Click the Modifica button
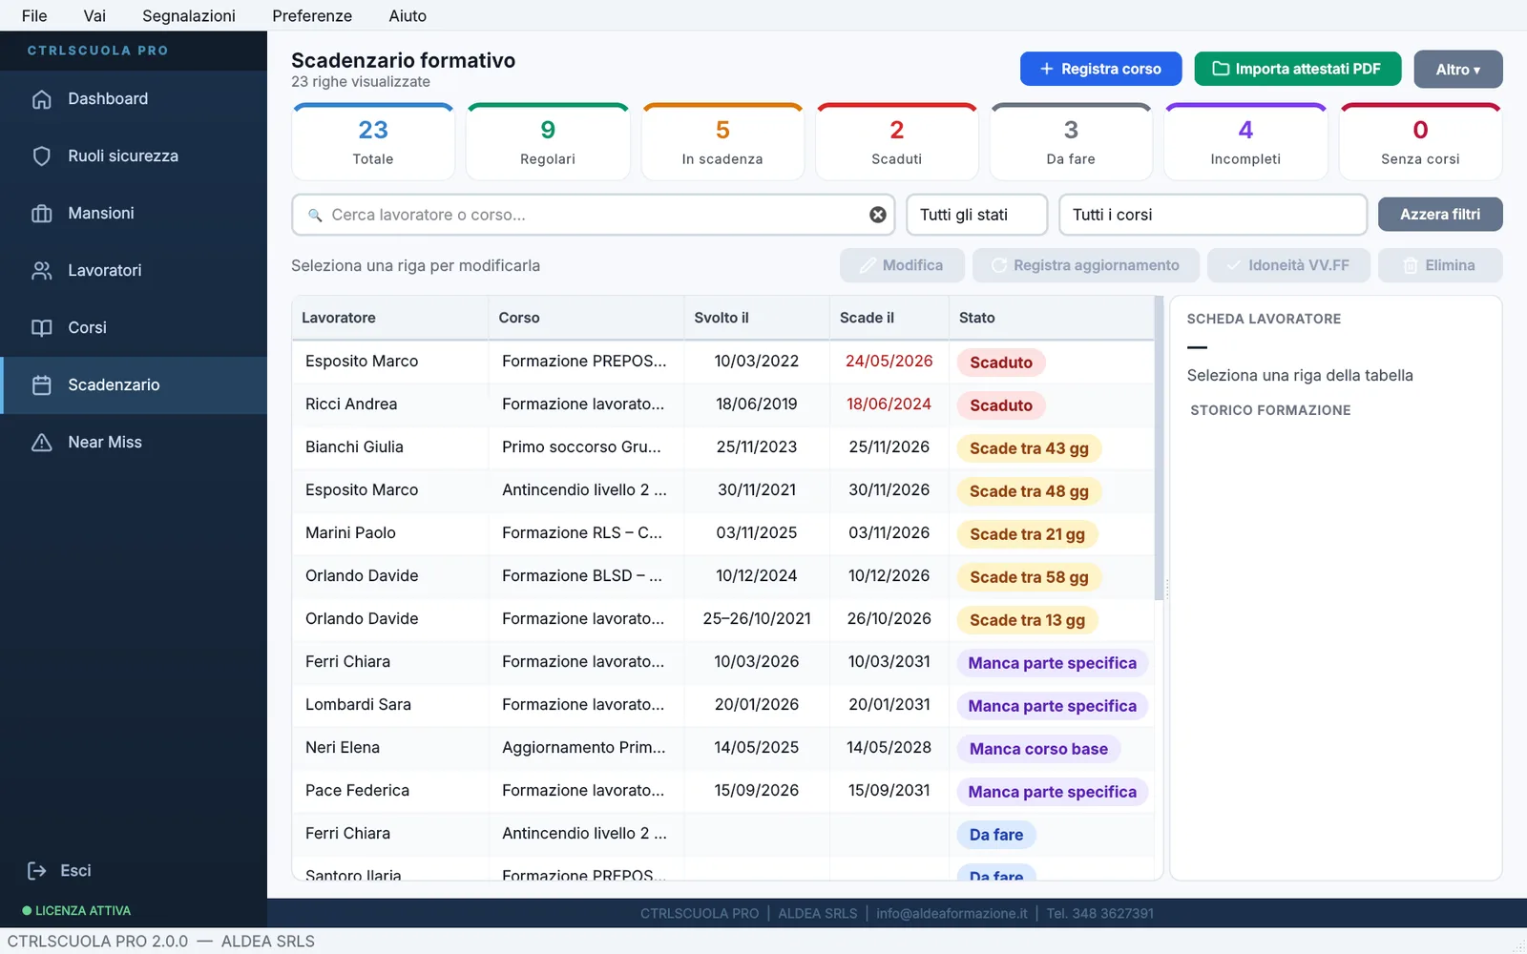Image resolution: width=1527 pixels, height=954 pixels. coord(902,265)
